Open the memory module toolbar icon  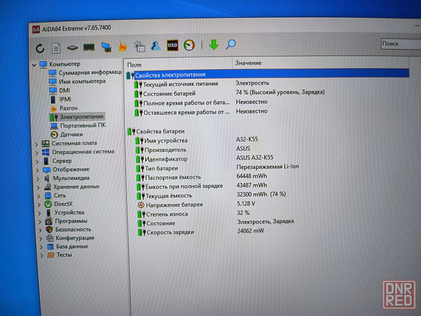[89, 48]
